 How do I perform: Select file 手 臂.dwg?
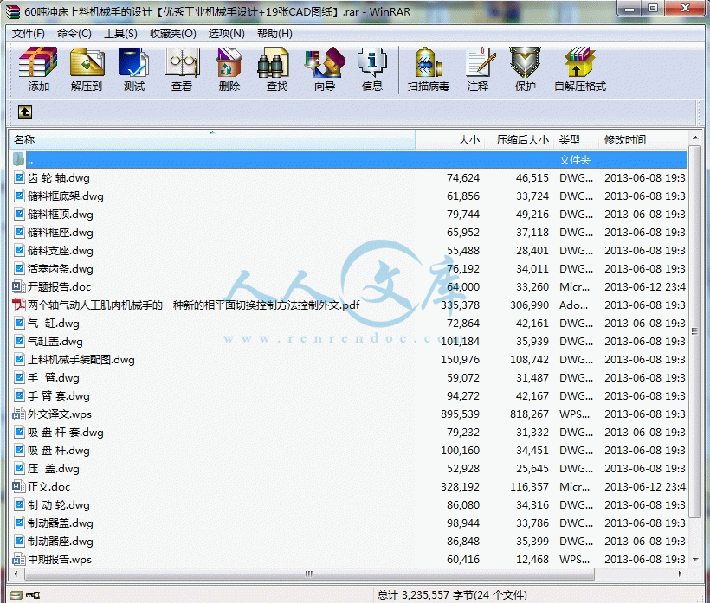click(x=54, y=378)
